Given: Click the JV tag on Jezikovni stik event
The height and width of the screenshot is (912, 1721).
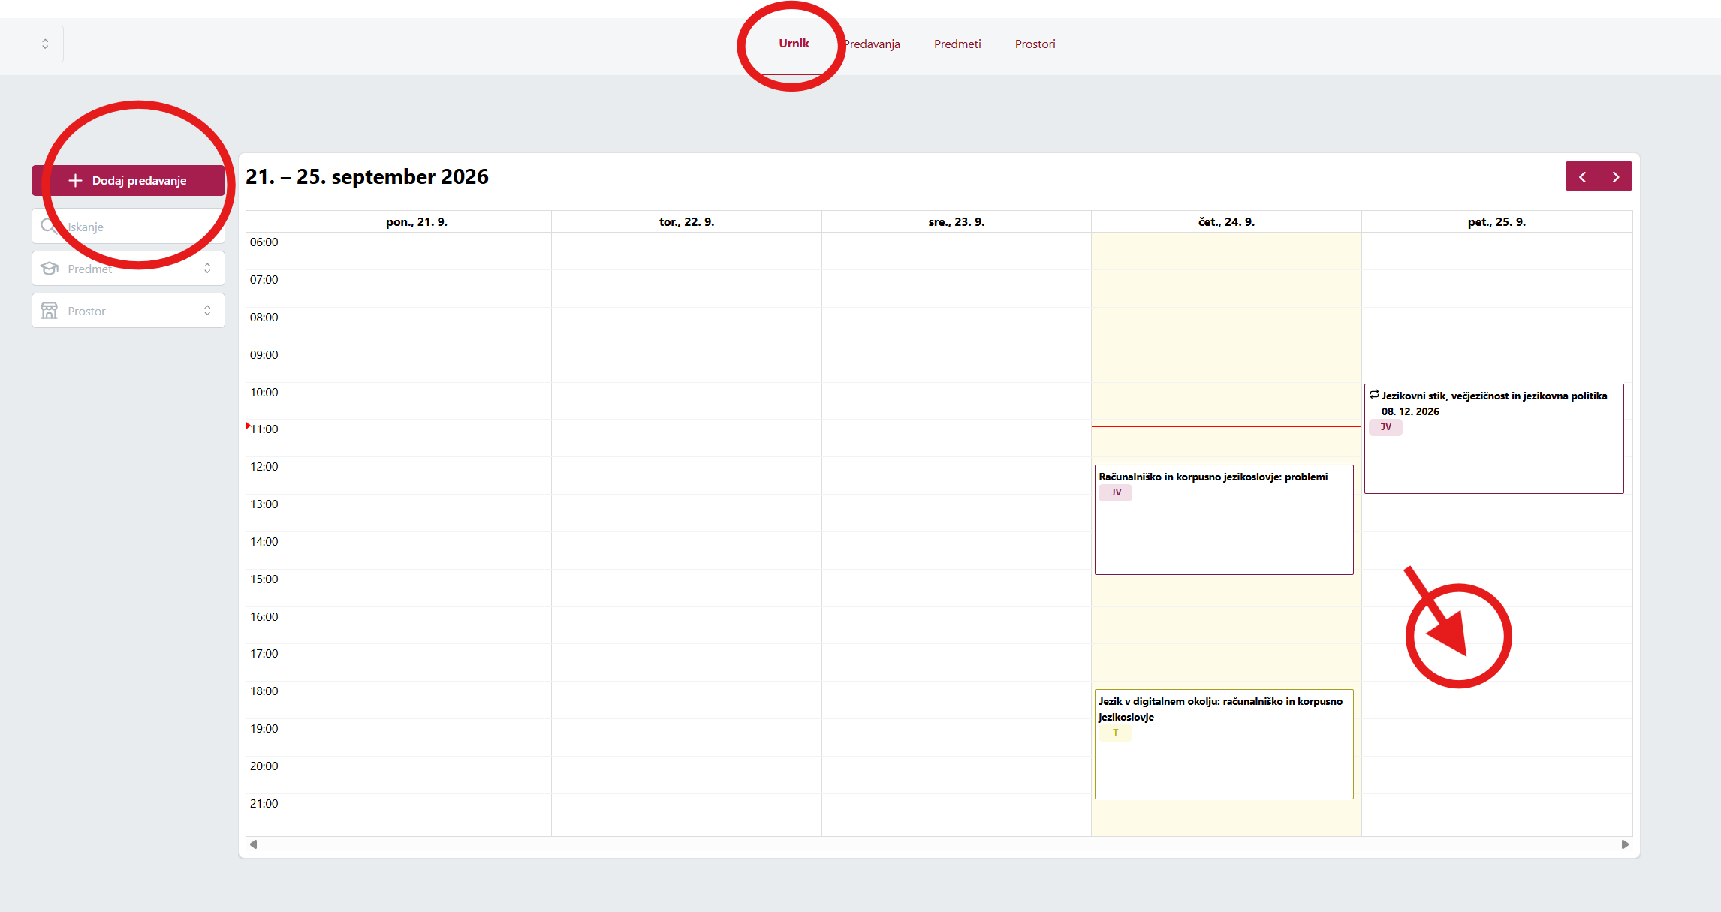Looking at the screenshot, I should coord(1385,427).
